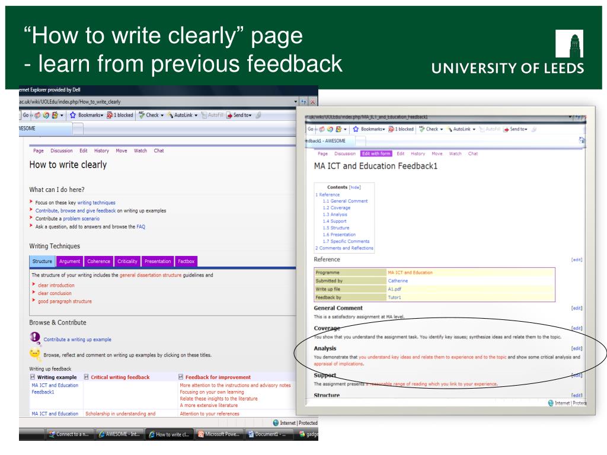The image size is (607, 455).
Task: Open the Catherine submitted-by link
Action: tap(398, 281)
